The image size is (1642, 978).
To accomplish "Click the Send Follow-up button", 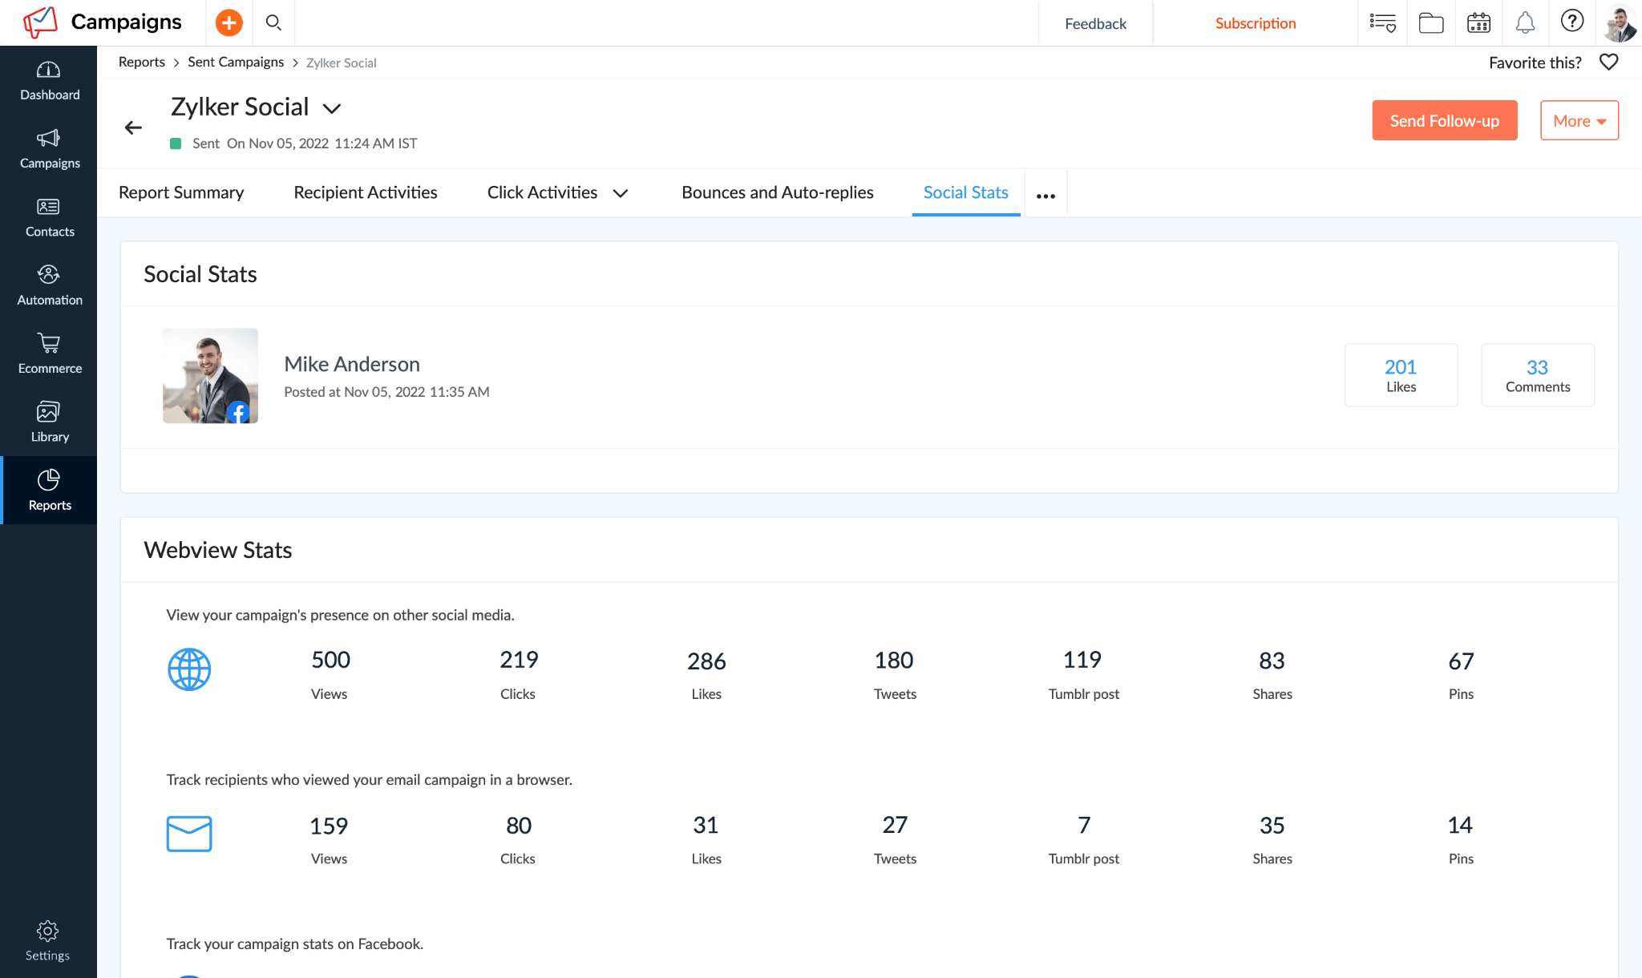I will (1445, 120).
